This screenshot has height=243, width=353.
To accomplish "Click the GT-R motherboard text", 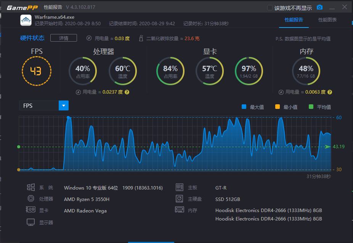I will [221, 188].
